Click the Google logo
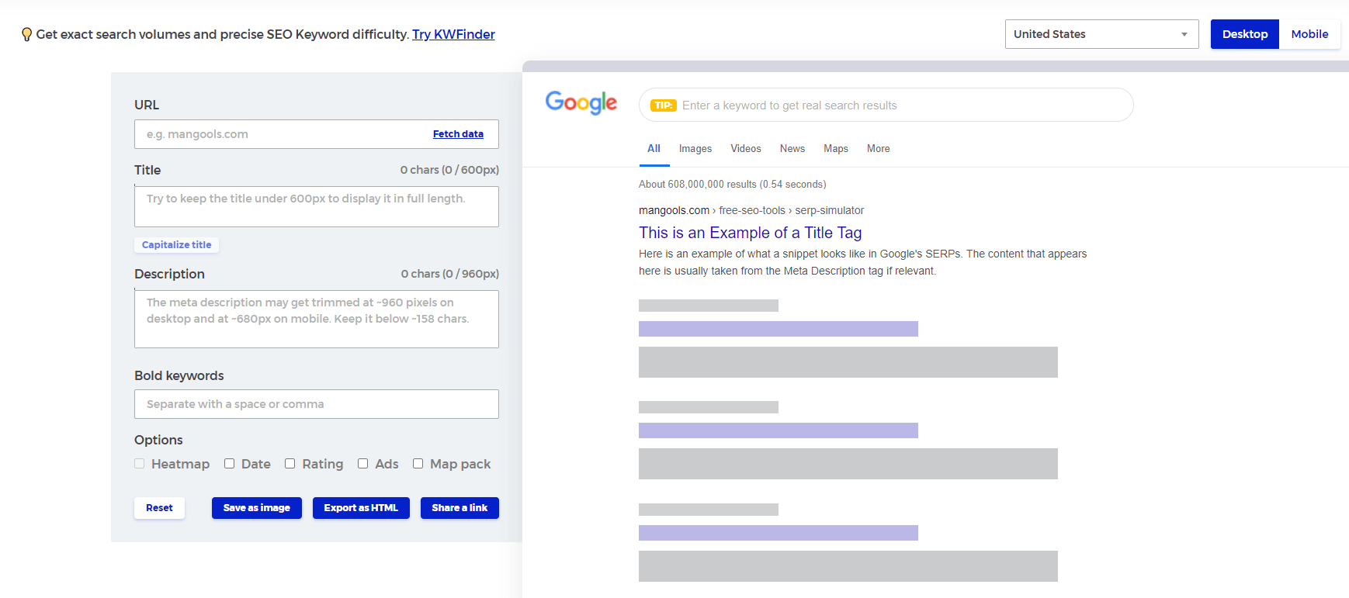 coord(581,102)
